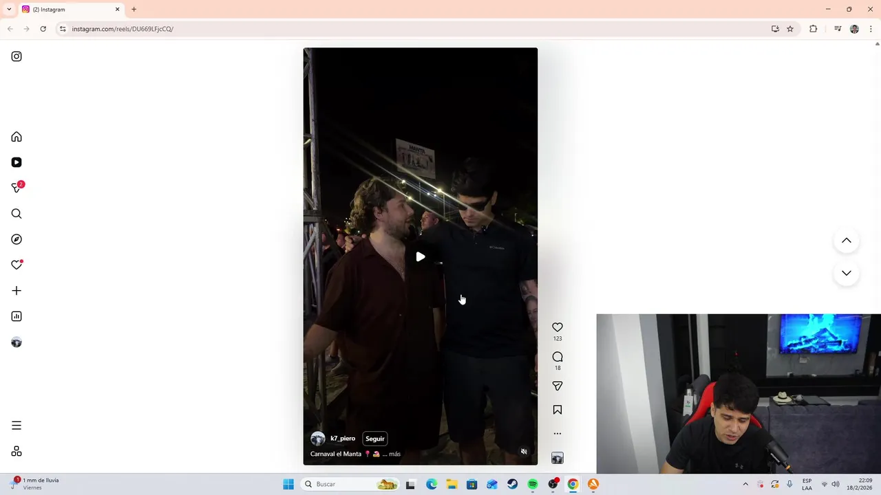Screen dimensions: 881x495
Task: Open the hamburger More menu in sidebar
Action: click(17, 426)
